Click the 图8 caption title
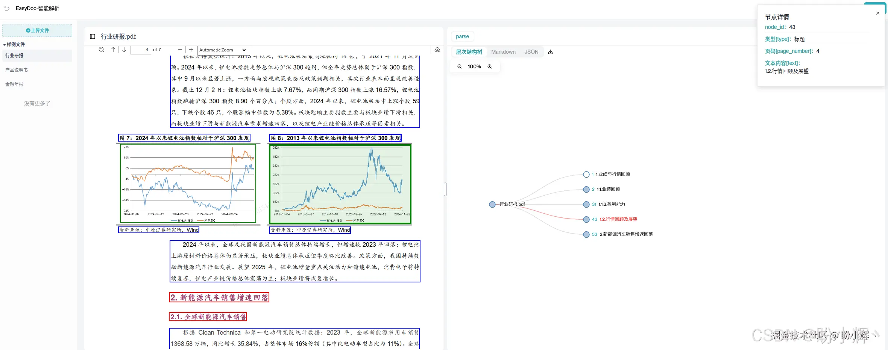This screenshot has width=888, height=350. [x=335, y=138]
